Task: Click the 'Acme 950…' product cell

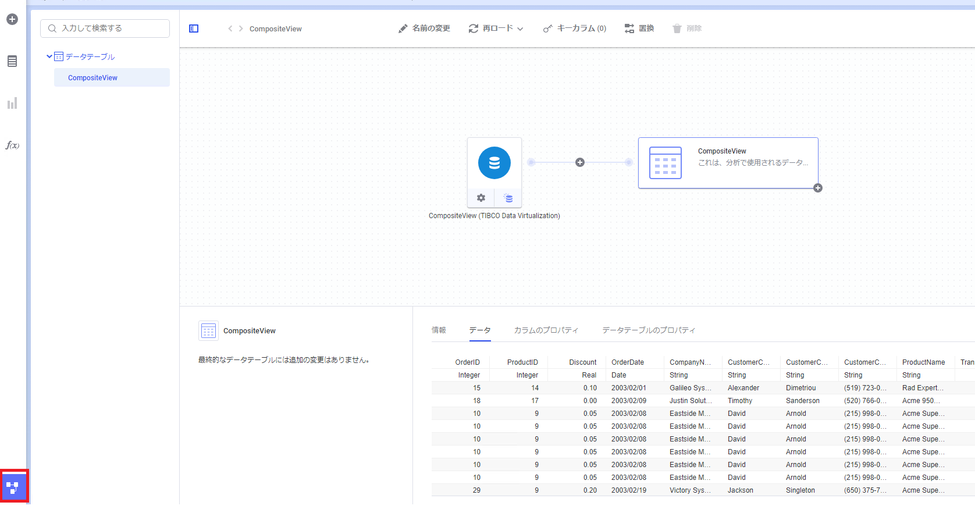Action: coord(921,401)
